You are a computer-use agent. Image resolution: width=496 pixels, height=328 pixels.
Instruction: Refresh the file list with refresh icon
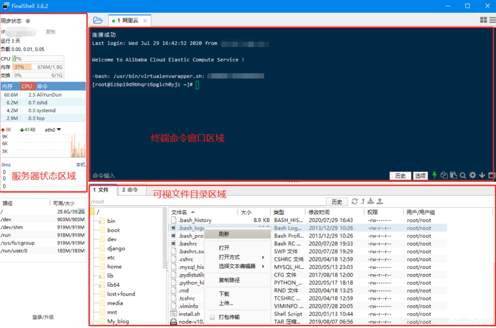click(x=354, y=202)
